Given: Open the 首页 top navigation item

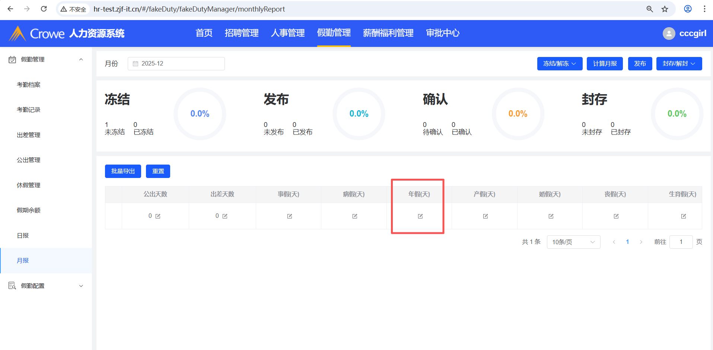Looking at the screenshot, I should click(204, 33).
